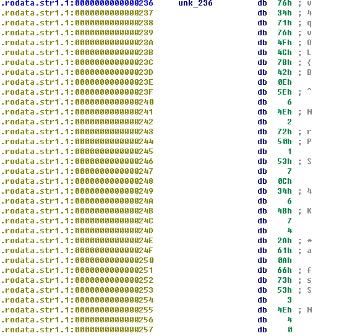This screenshot has width=339, height=336.
Task: Click address line ending in 245
Action: point(77,152)
